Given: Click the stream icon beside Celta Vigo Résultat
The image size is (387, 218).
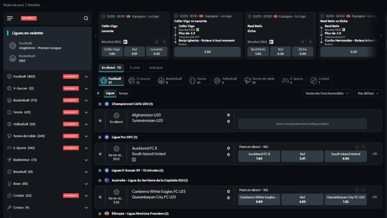Looking at the screenshot, I should click(125, 42).
